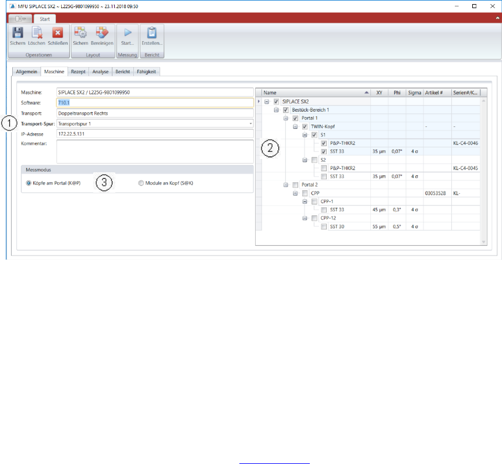Open the application menu button left of Start

click(x=20, y=19)
